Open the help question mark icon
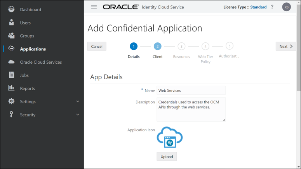Viewport: 301px width, 169px height. pyautogui.click(x=272, y=7)
